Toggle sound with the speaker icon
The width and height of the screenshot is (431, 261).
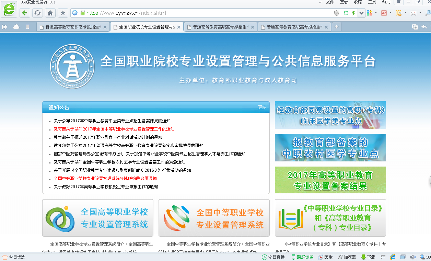413,257
